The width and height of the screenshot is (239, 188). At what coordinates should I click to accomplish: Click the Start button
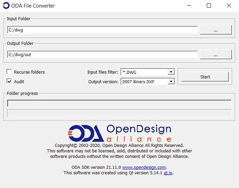click(x=205, y=77)
